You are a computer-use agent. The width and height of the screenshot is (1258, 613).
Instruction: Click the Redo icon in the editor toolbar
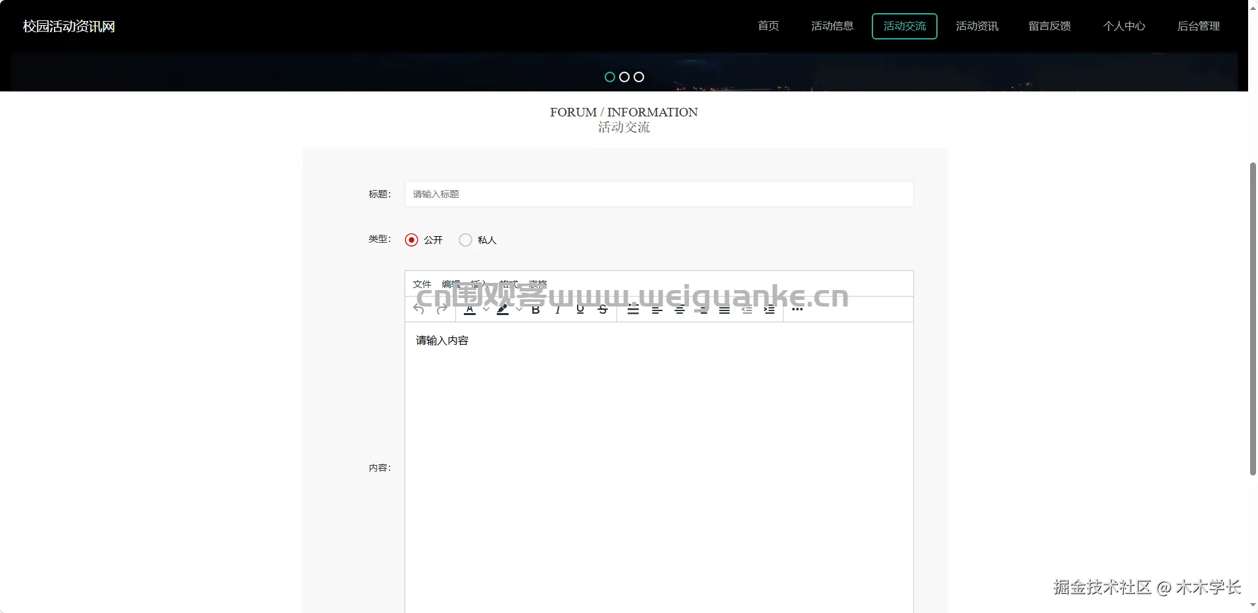440,309
